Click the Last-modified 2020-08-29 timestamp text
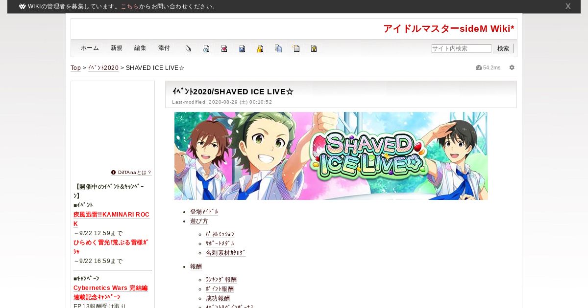588x308 pixels. click(222, 102)
